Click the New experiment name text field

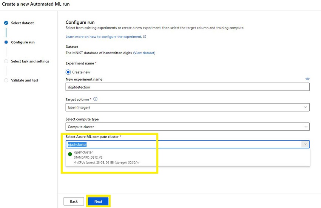[x=187, y=87]
